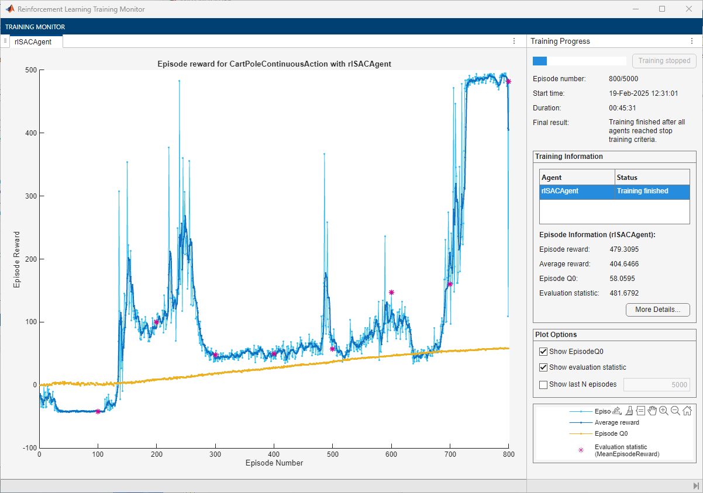This screenshot has width=703, height=493.
Task: Close the Training Monitor window
Action: point(689,9)
